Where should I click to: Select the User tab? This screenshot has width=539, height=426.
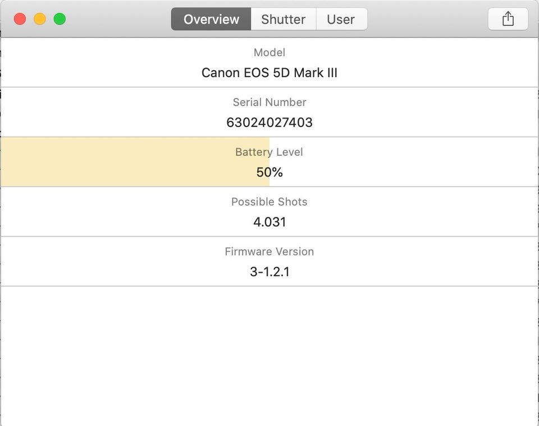coord(341,19)
